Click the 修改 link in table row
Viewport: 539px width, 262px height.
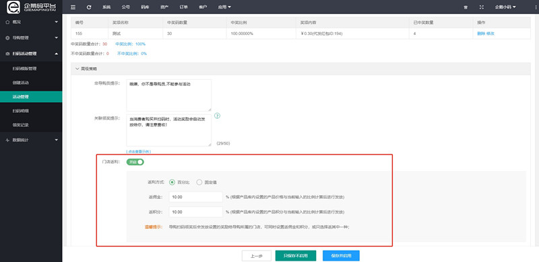pyautogui.click(x=490, y=34)
